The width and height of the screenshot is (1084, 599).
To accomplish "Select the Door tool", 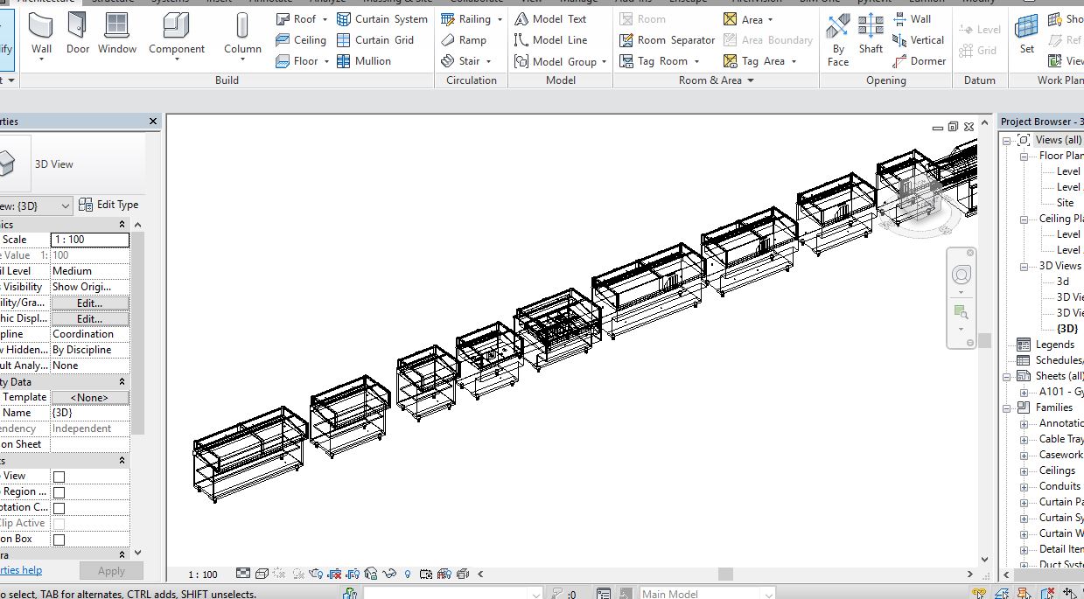I will coord(78,35).
